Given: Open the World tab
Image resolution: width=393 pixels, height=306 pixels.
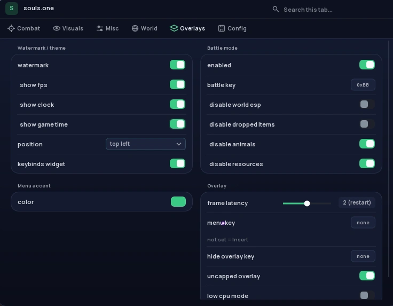Looking at the screenshot, I should point(145,28).
